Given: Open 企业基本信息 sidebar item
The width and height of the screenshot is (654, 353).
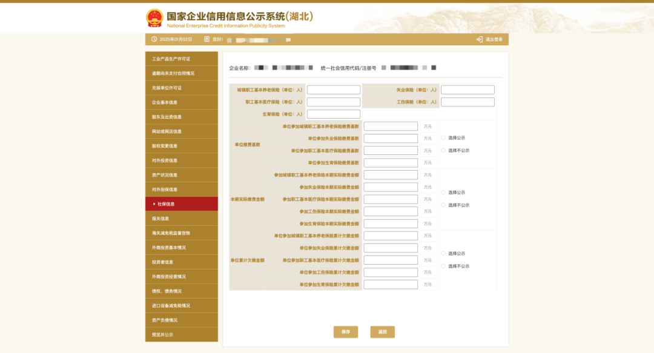Looking at the screenshot, I should 182,102.
